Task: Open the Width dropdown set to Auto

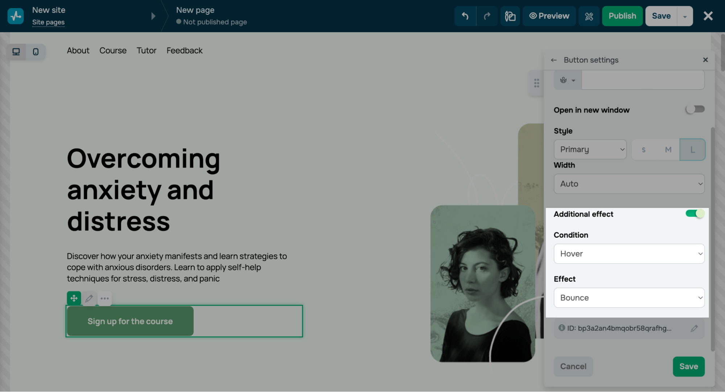Action: (629, 184)
